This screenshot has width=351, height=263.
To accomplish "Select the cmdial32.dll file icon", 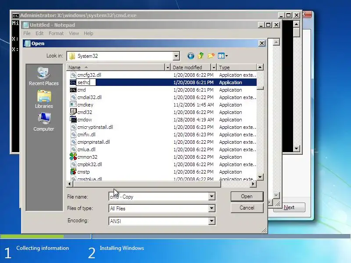I will tap(73, 97).
